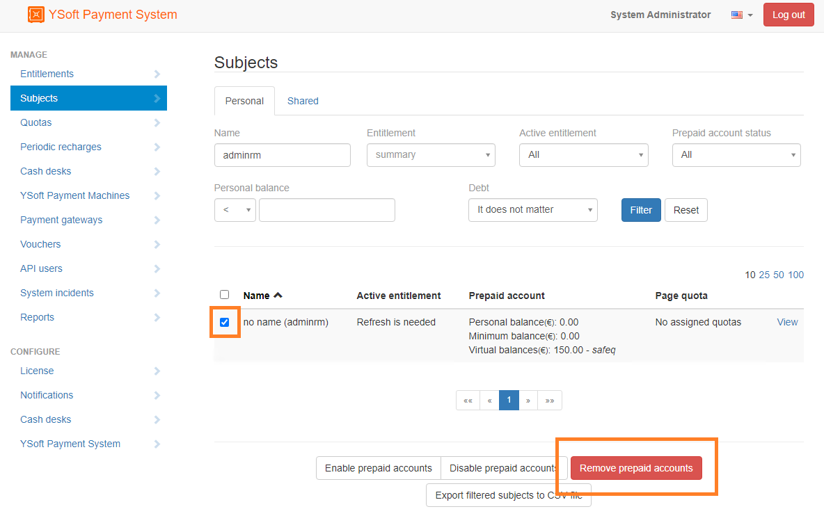Open the View link for adminrm
824x516 pixels.
[x=787, y=322]
